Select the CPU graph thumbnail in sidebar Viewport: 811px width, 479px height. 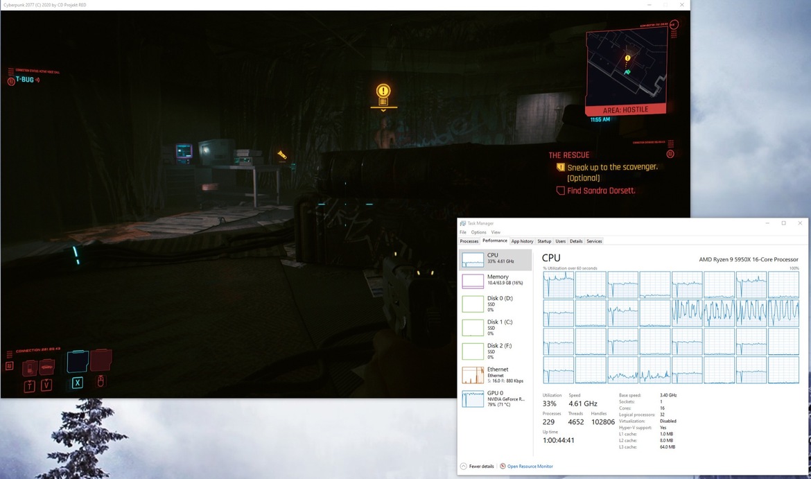tap(473, 260)
